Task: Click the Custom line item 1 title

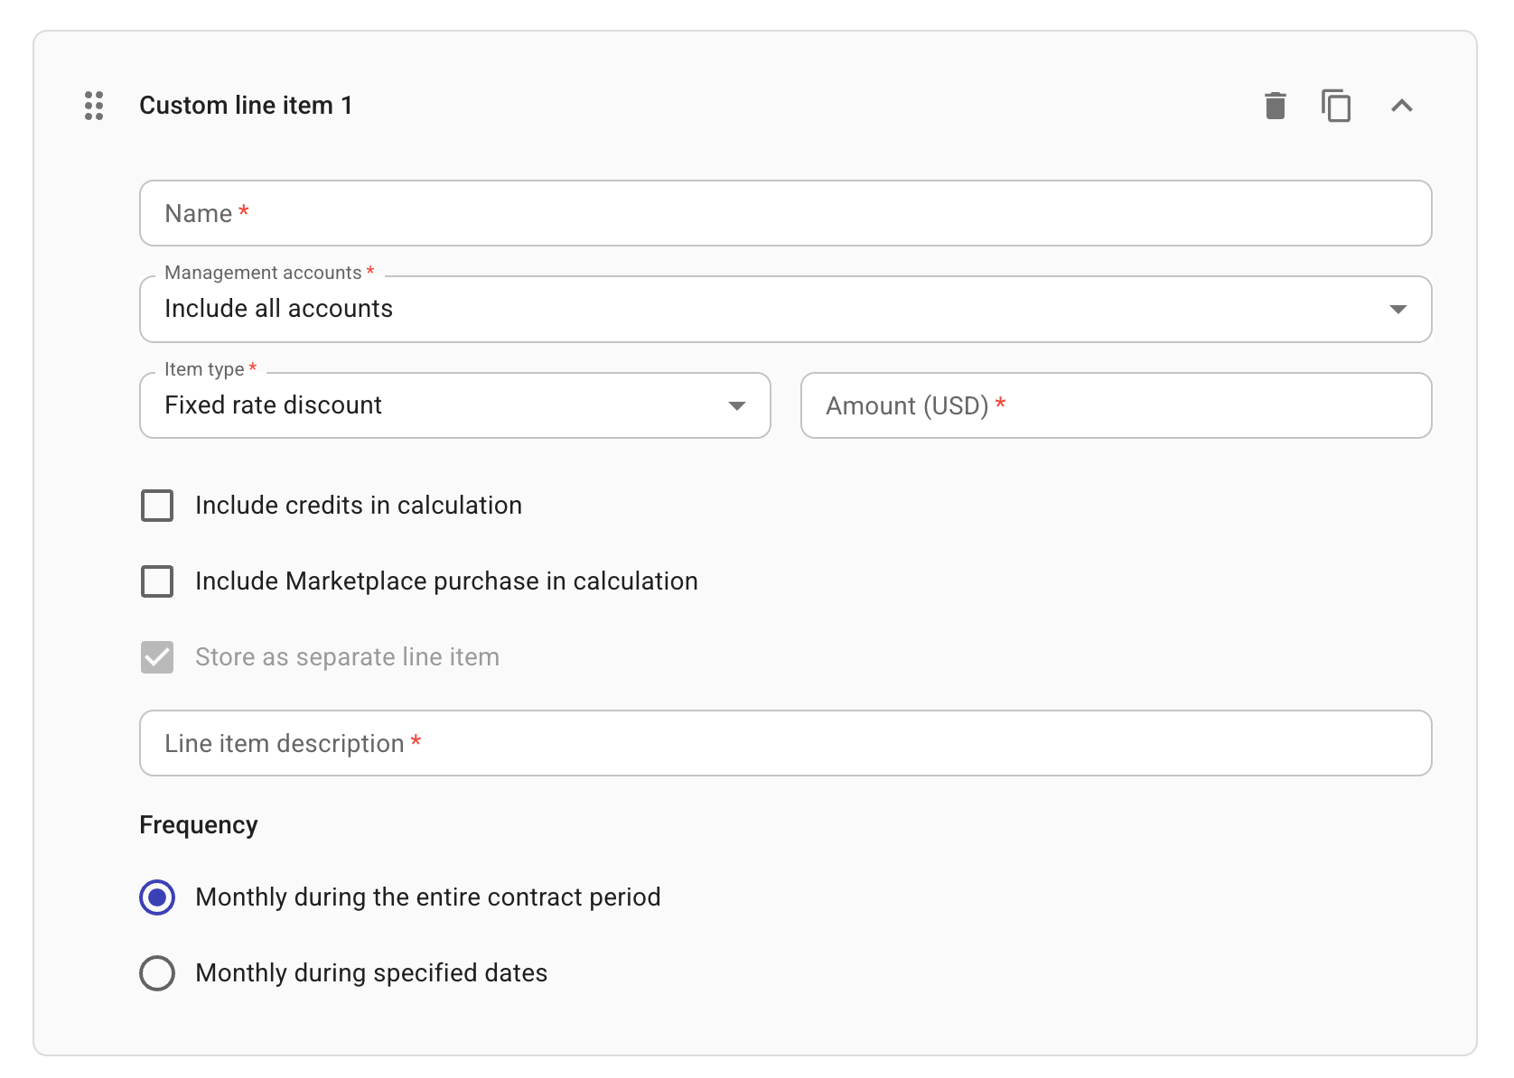Action: tap(246, 105)
